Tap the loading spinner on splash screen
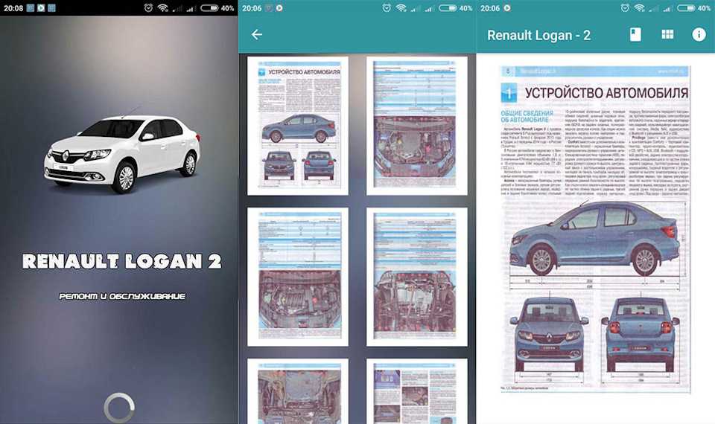 pos(119,408)
